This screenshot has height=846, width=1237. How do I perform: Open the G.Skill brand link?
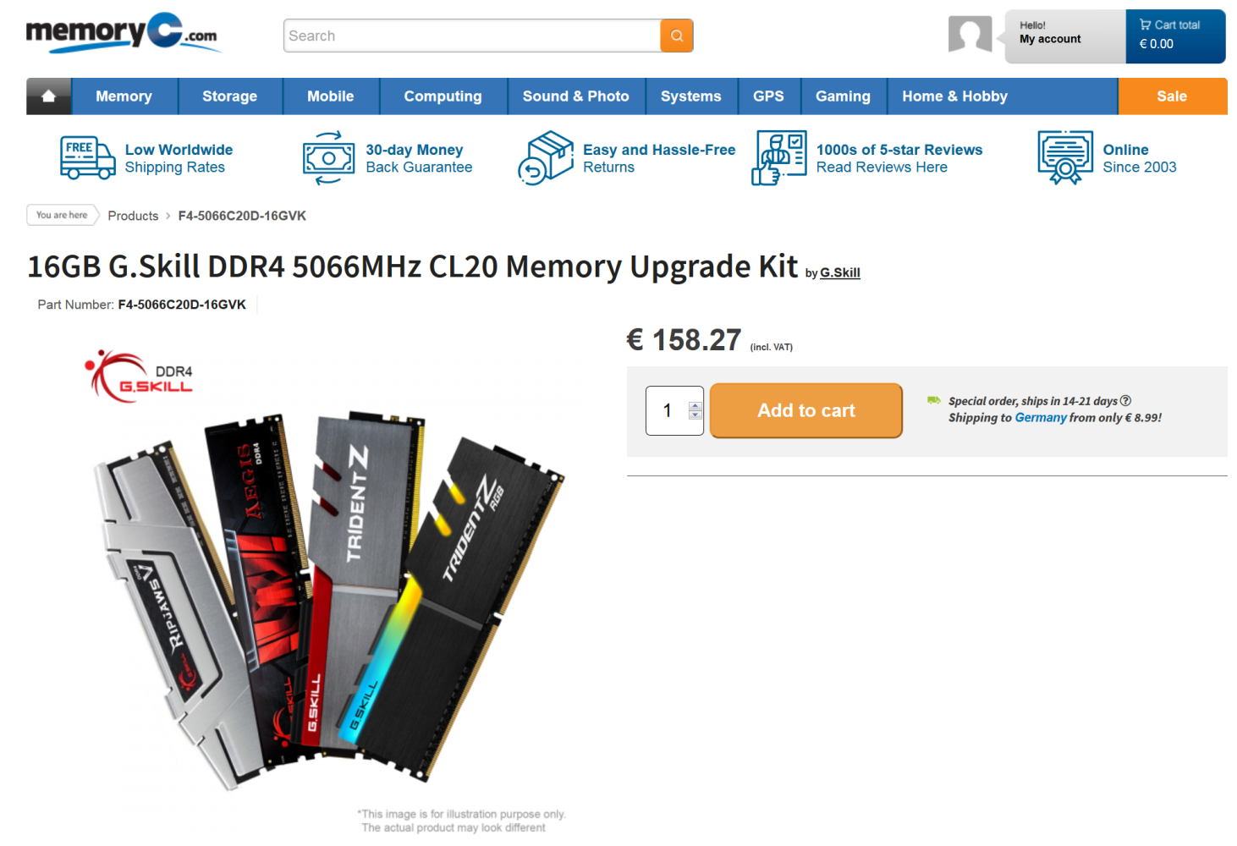tap(839, 272)
